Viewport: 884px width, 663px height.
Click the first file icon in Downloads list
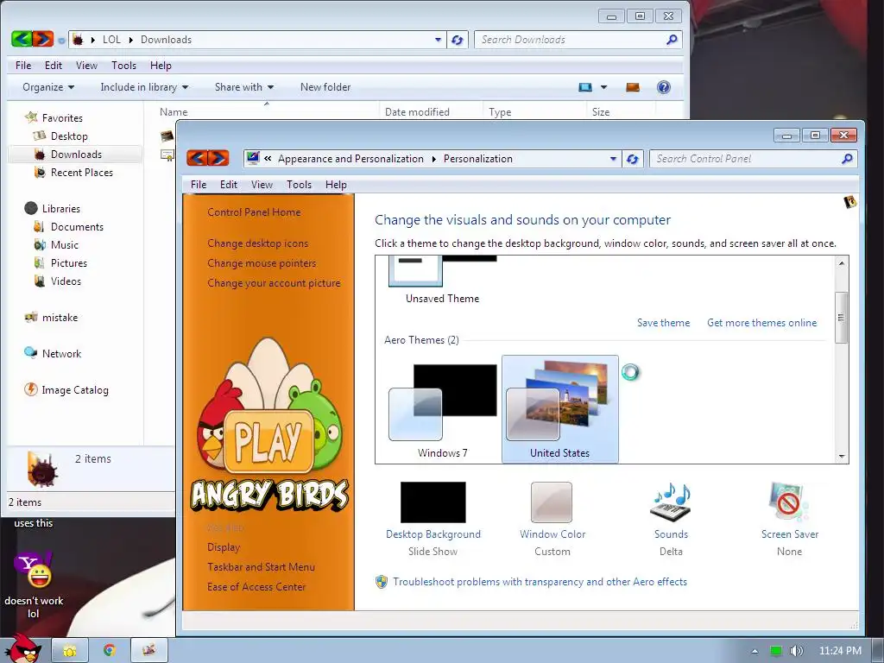[x=167, y=136]
